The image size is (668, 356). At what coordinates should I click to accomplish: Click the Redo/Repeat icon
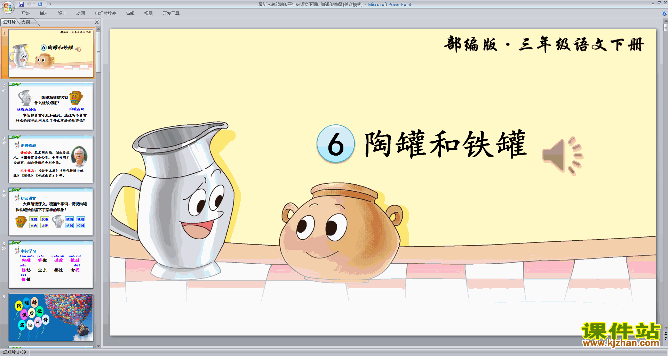coord(40,4)
